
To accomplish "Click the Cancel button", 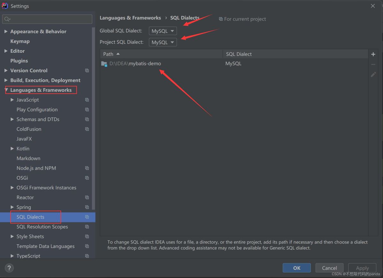I will point(329,268).
